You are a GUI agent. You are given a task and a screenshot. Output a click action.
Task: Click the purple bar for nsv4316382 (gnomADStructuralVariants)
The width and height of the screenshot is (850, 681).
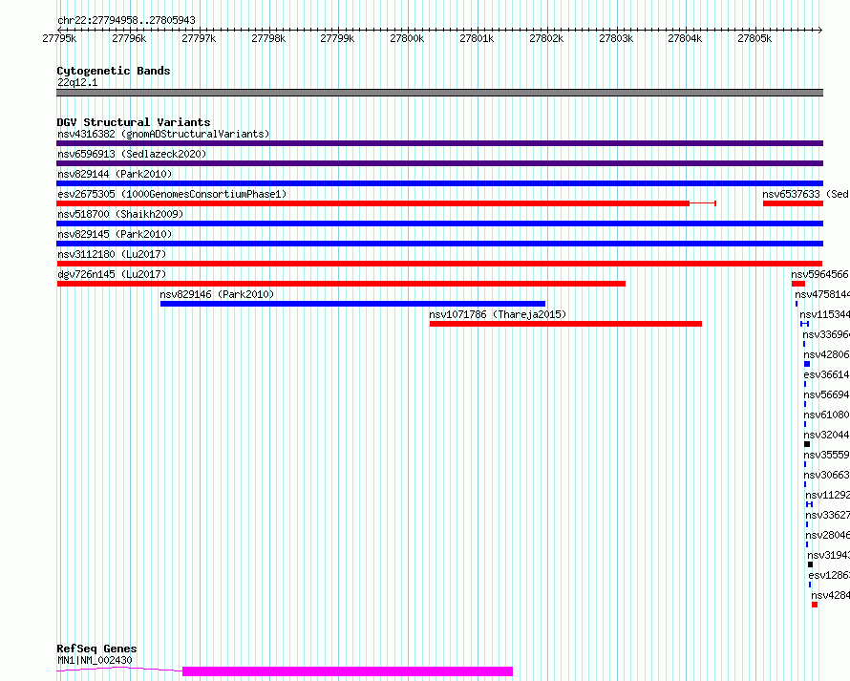[439, 143]
